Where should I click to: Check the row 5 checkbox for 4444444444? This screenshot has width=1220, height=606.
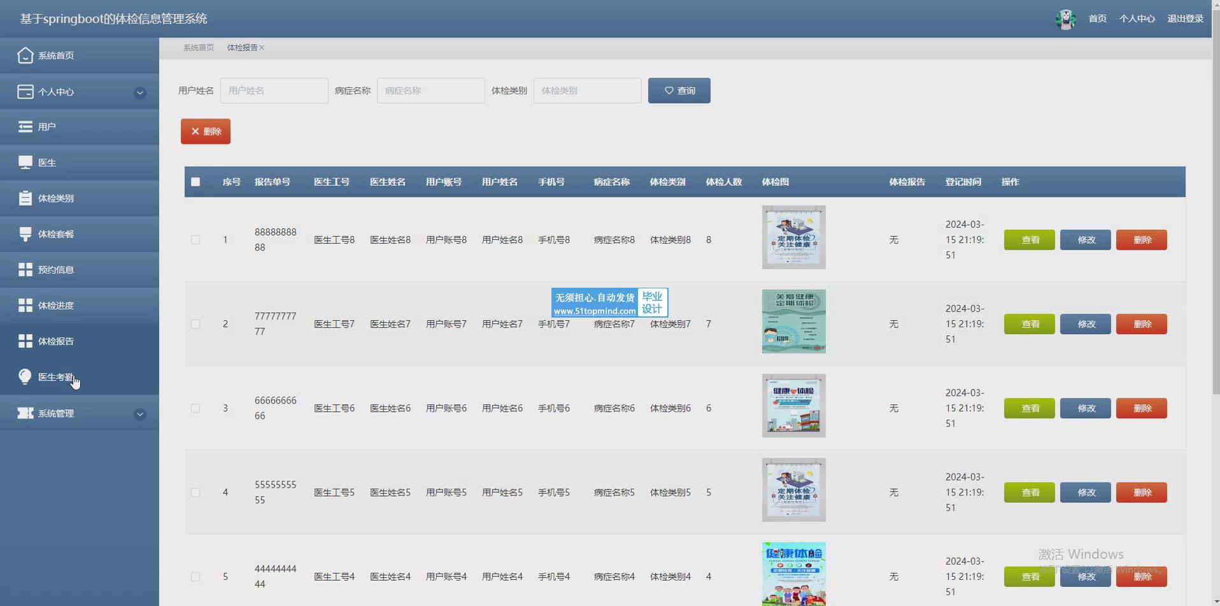(195, 577)
